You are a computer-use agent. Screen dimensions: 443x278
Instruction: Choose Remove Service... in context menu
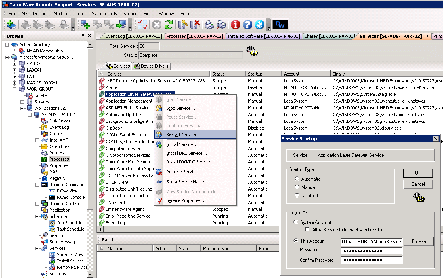pyautogui.click(x=195, y=172)
